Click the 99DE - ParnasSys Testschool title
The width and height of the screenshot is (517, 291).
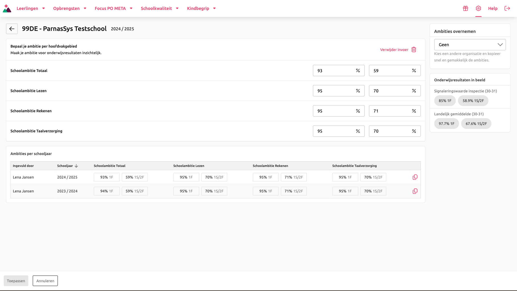pyautogui.click(x=64, y=29)
